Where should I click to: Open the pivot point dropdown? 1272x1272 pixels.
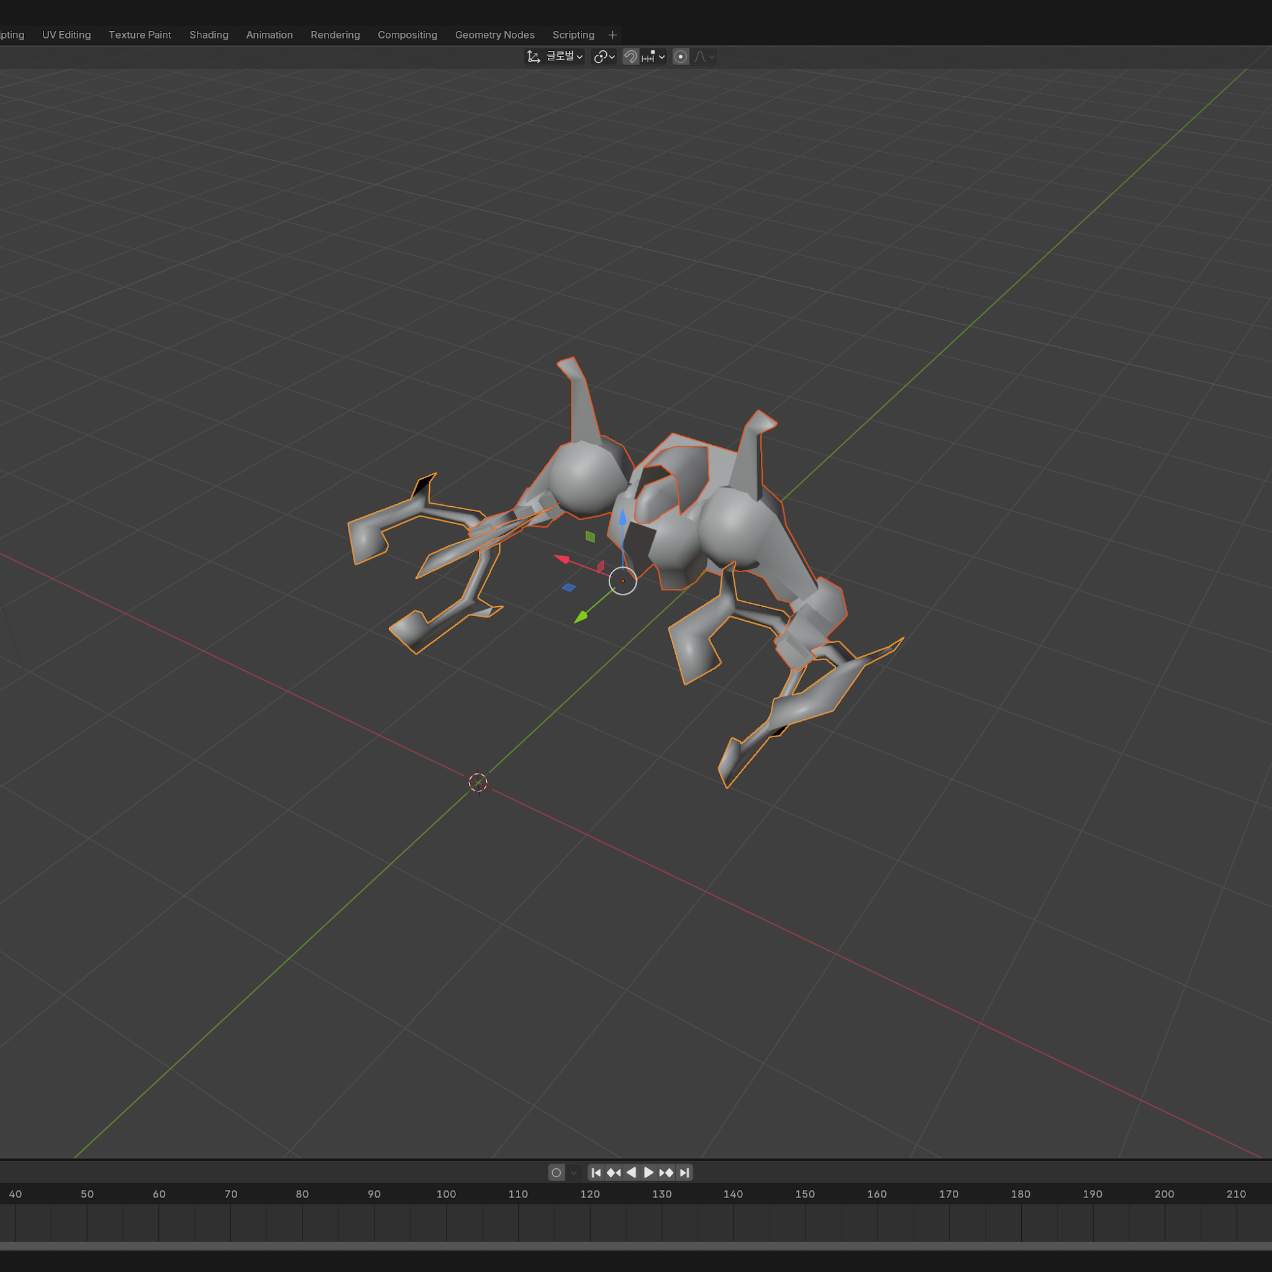pos(603,57)
